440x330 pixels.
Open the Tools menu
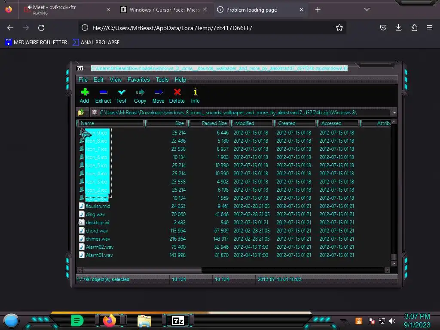[x=162, y=79]
